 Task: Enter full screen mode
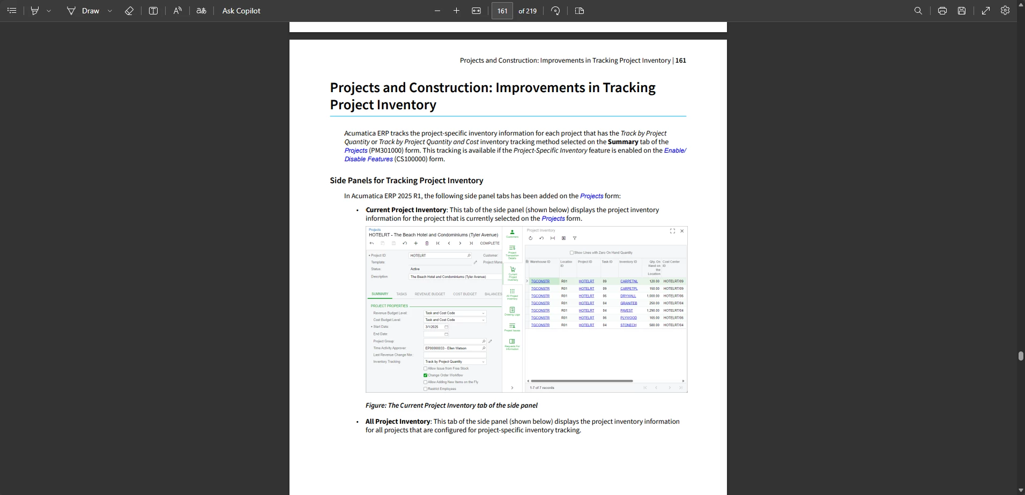[986, 11]
